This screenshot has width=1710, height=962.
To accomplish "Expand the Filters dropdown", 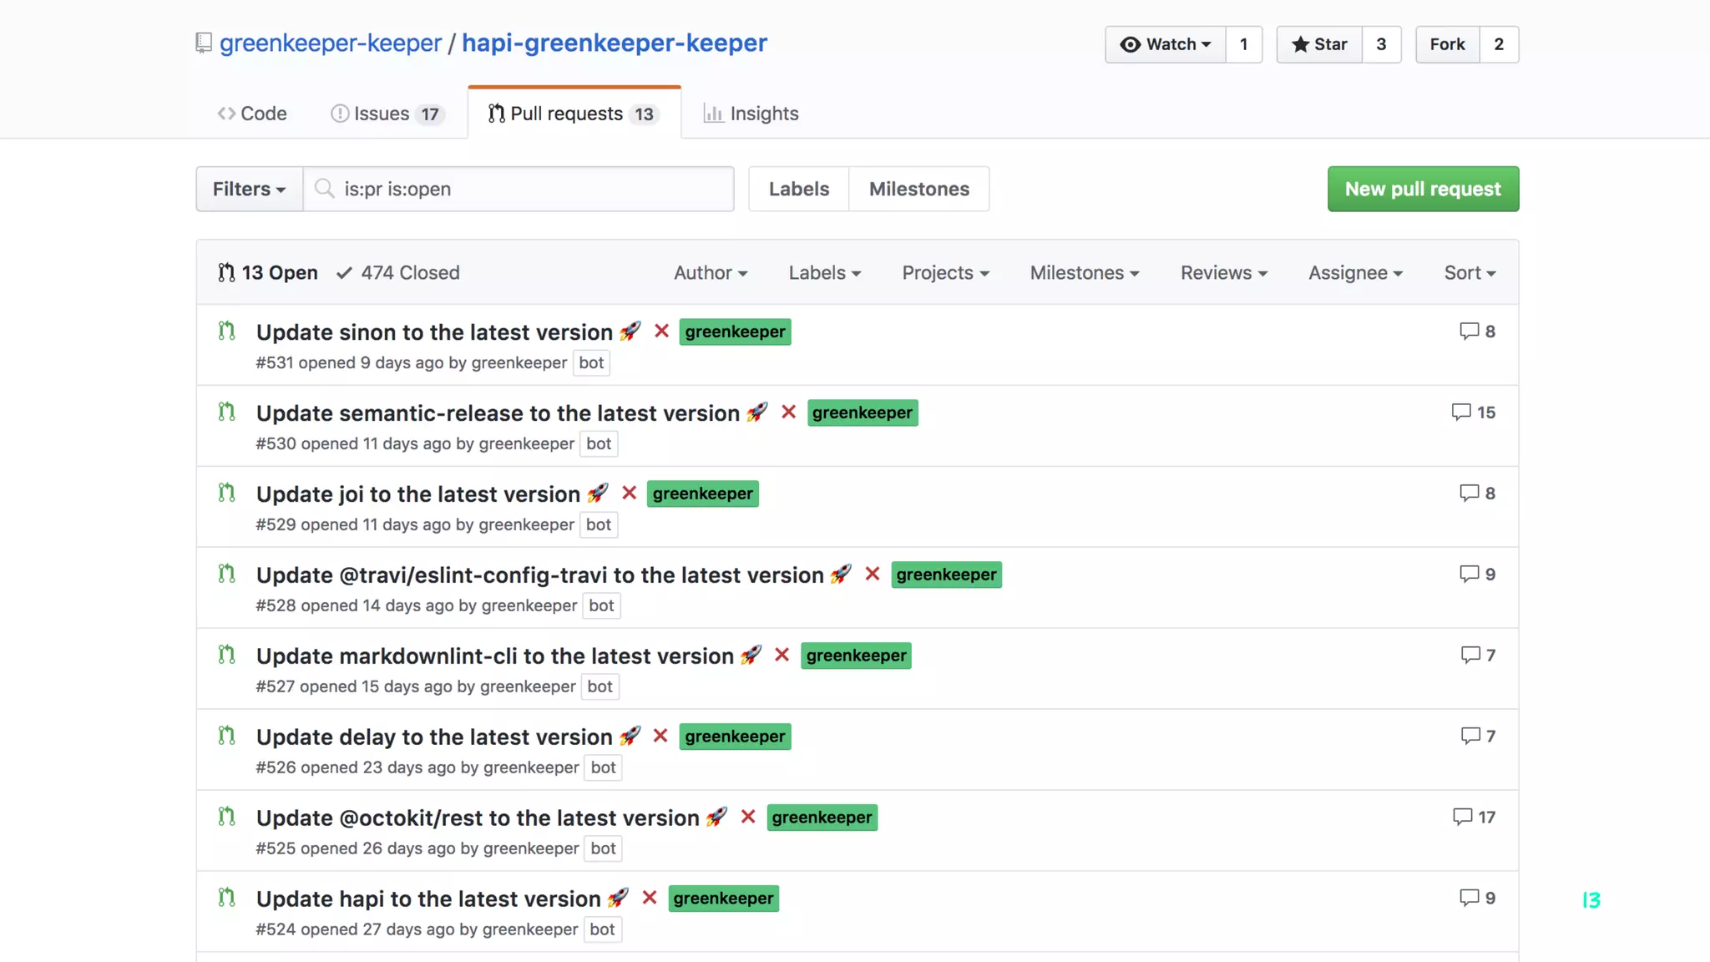I will point(249,189).
